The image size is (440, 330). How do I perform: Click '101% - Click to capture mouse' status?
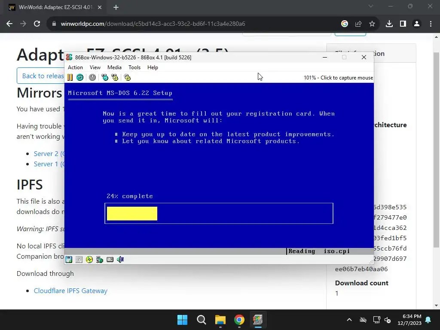(338, 78)
